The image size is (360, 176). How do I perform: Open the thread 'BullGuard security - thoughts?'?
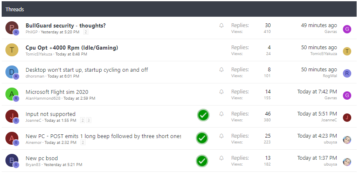[65, 25]
